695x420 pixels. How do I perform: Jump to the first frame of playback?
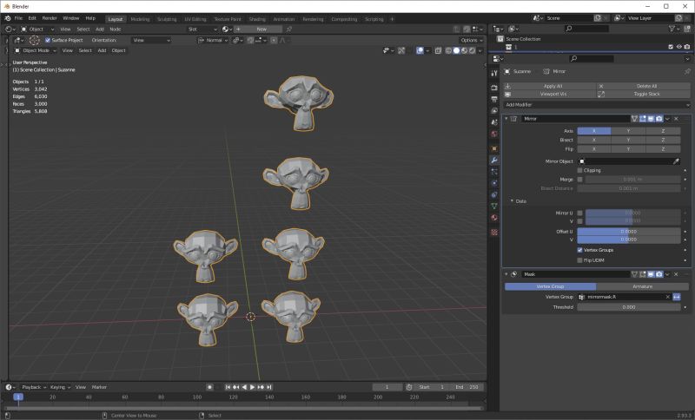point(228,387)
